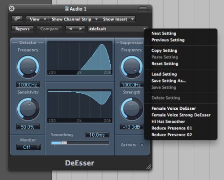Click the dimmed Save Setting entry

tap(164, 87)
